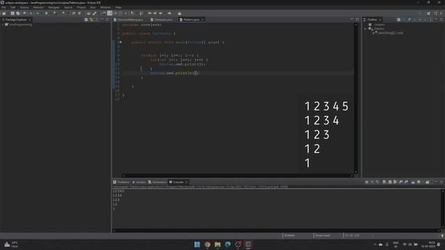Image resolution: width=445 pixels, height=250 pixels.
Task: Expand the JavaProgramming project node
Action: pos(3,25)
